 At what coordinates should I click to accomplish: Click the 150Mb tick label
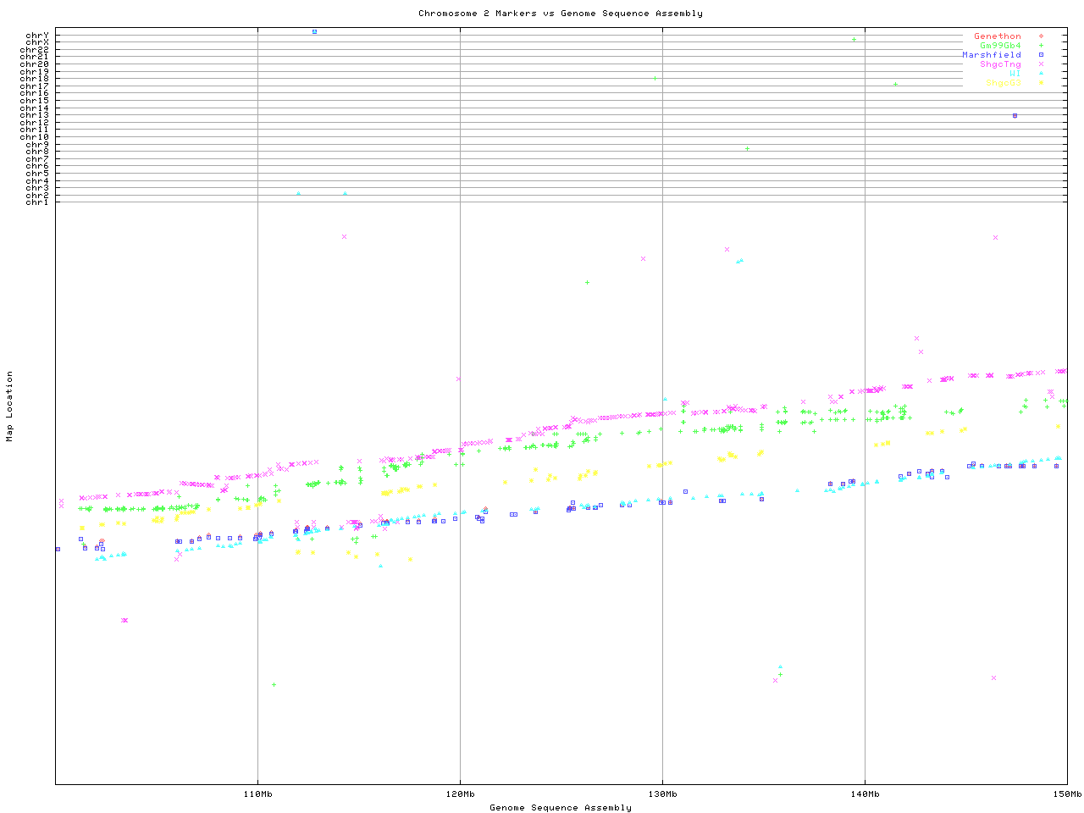pos(1067,794)
